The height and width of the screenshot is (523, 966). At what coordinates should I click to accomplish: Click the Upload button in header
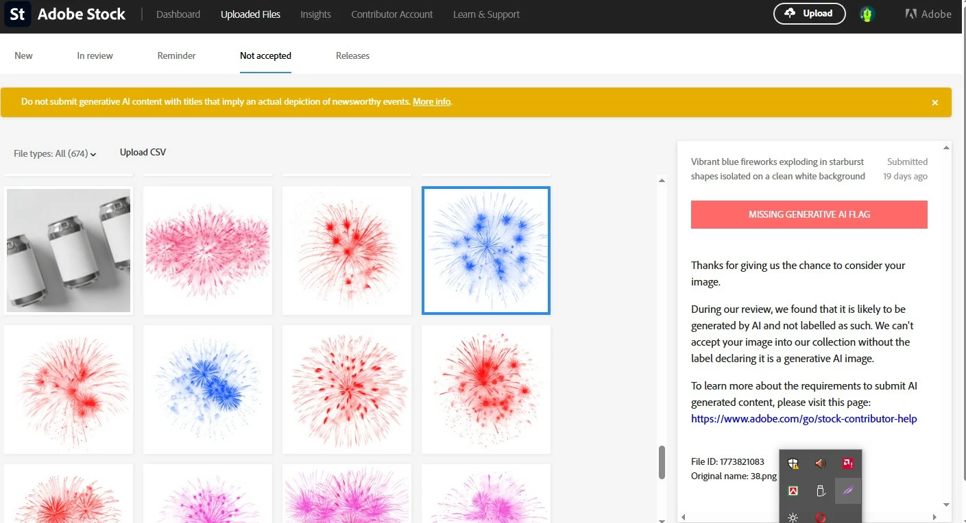point(810,14)
